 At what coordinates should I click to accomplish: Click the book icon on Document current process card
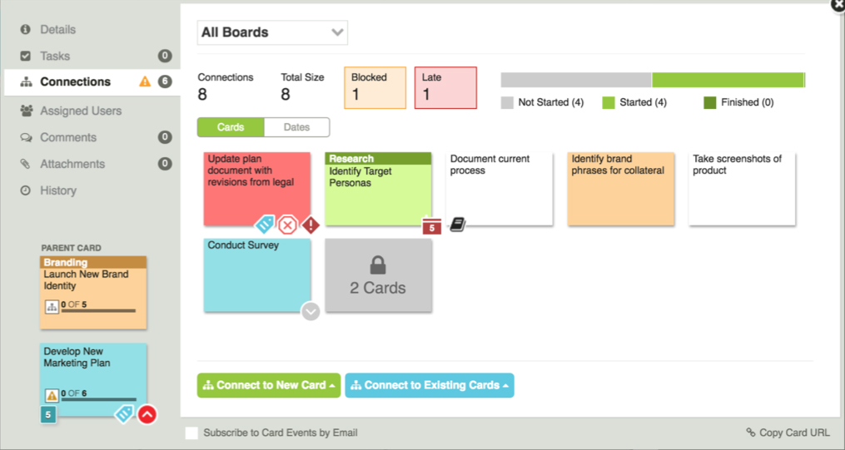[x=458, y=225]
